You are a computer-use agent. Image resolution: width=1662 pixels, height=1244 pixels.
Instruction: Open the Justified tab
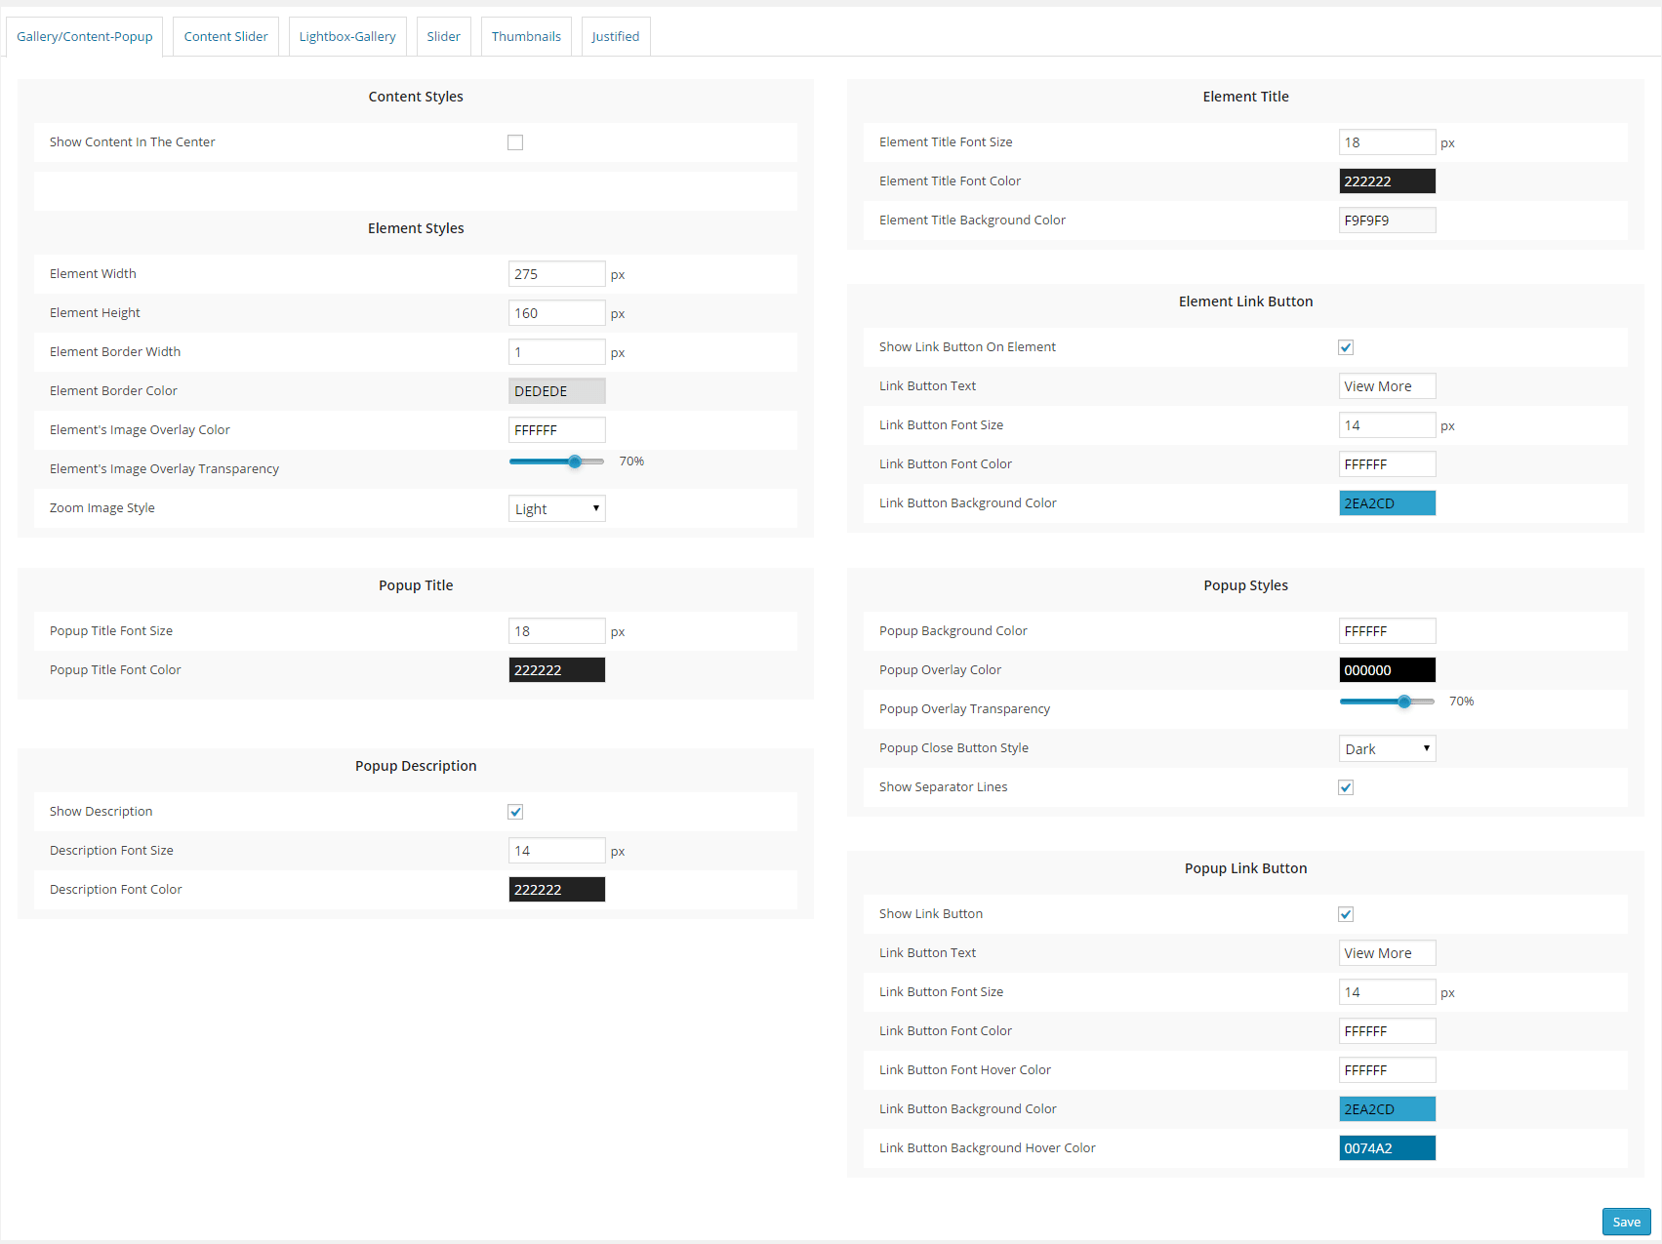615,37
